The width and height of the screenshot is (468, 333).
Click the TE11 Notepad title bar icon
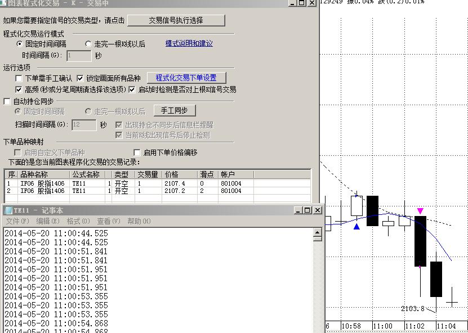click(x=8, y=210)
